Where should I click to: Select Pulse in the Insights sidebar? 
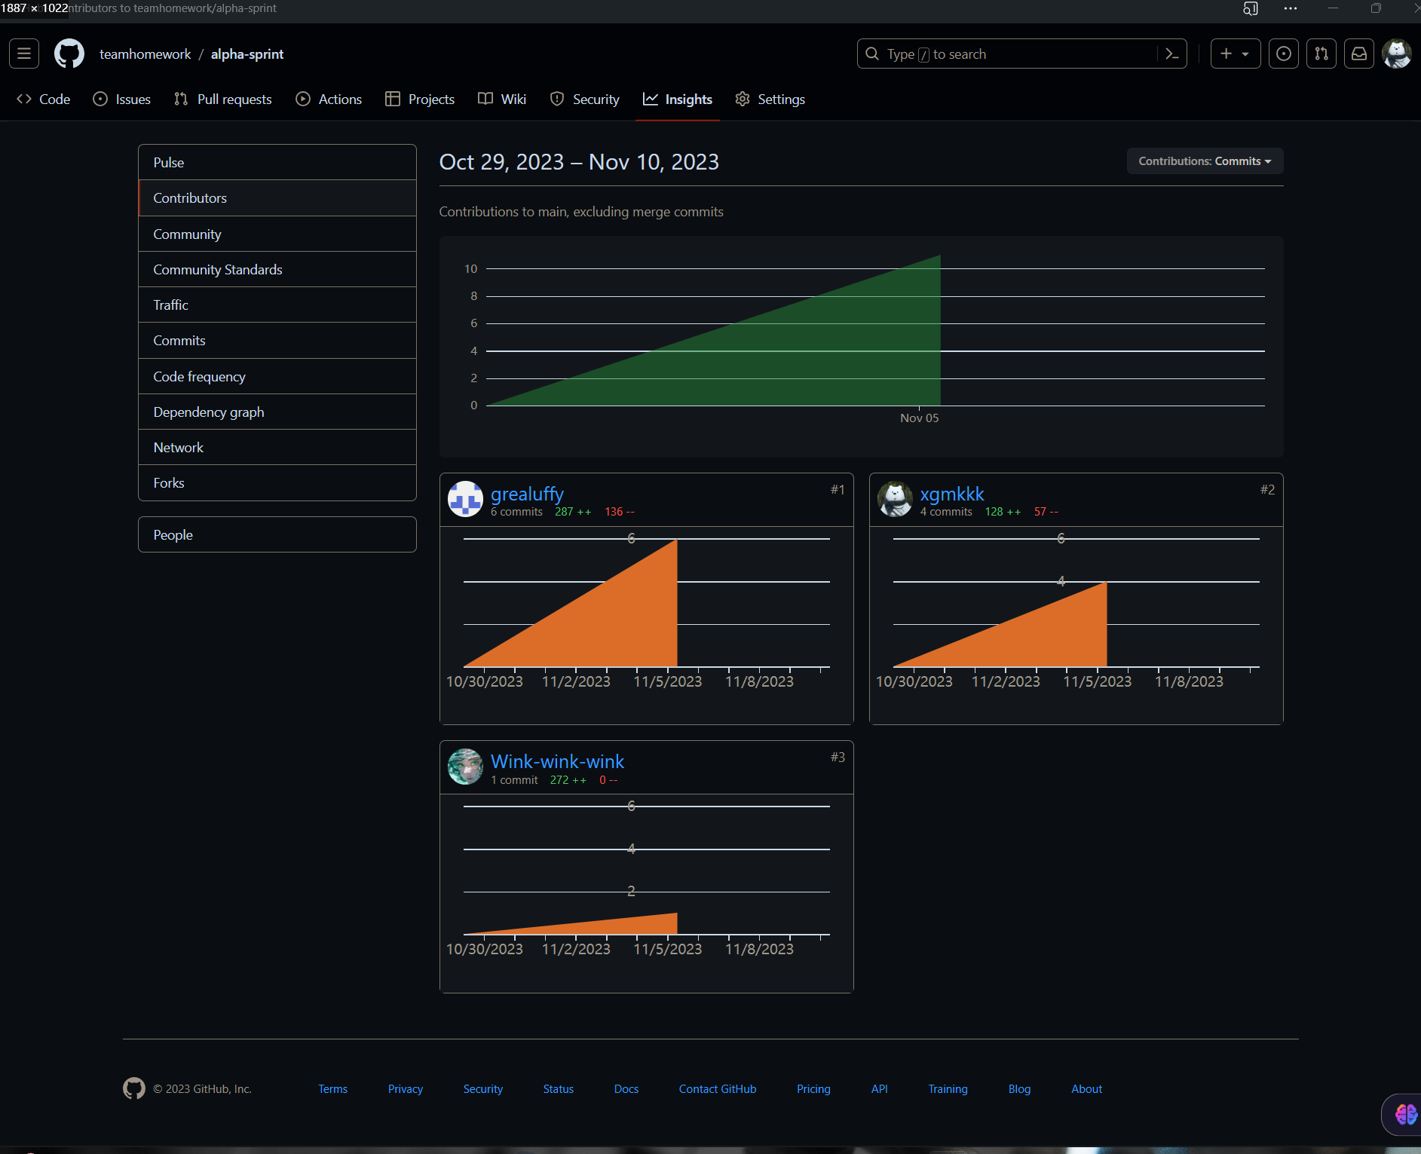(169, 163)
